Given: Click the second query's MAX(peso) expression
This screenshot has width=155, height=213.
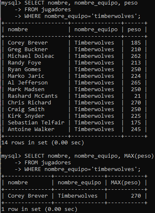Looking at the screenshot, I should (x=139, y=156).
